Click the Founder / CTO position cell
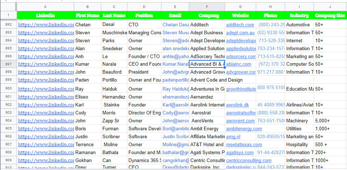 click(x=144, y=56)
